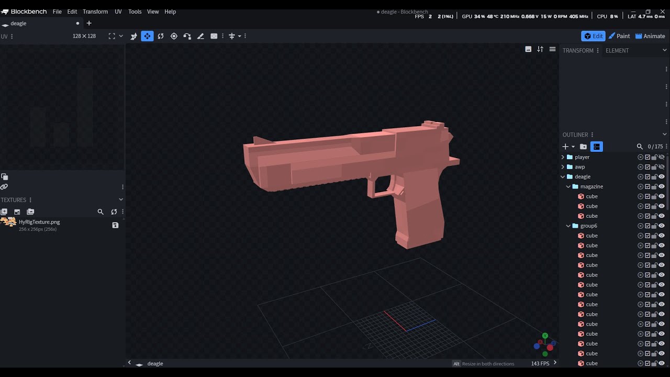
Task: Collapse the Textures panel chevron
Action: [x=121, y=199]
